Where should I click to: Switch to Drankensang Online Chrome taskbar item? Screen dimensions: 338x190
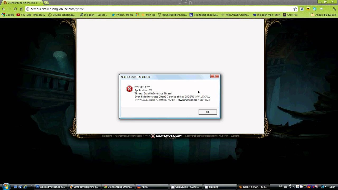[x=118, y=187]
